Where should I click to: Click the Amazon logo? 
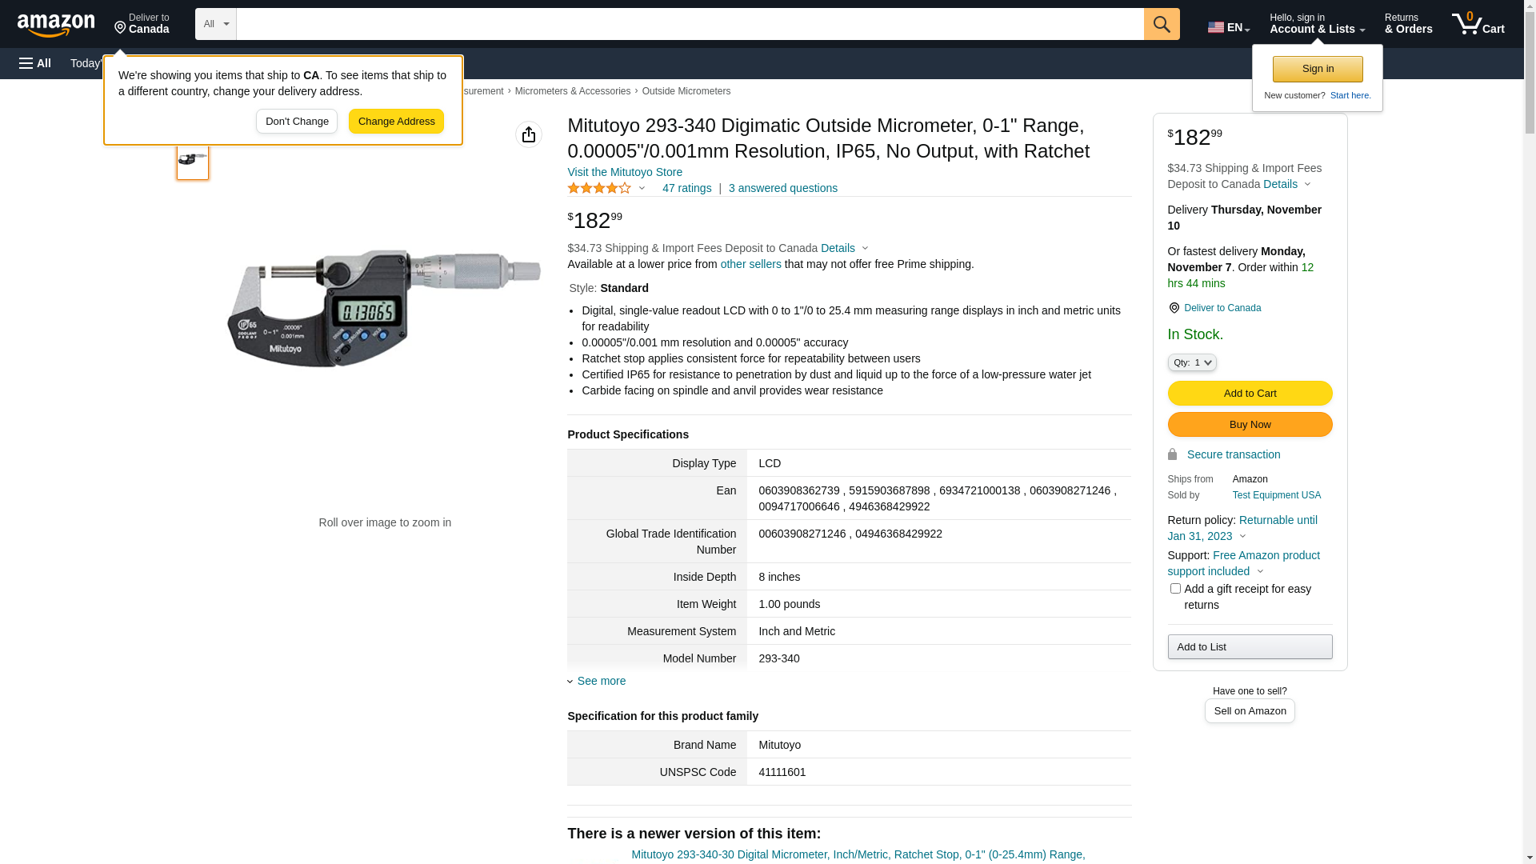[x=56, y=26]
